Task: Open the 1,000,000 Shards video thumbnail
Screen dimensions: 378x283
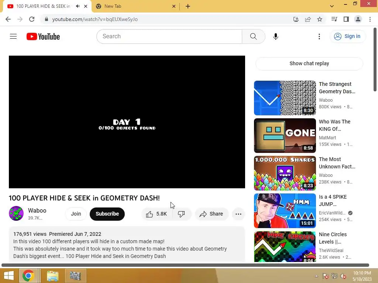Action: (285, 173)
